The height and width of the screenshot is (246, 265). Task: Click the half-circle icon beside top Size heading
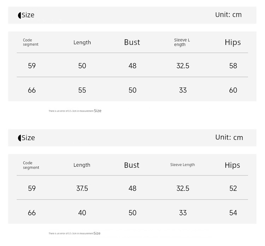pos(19,16)
